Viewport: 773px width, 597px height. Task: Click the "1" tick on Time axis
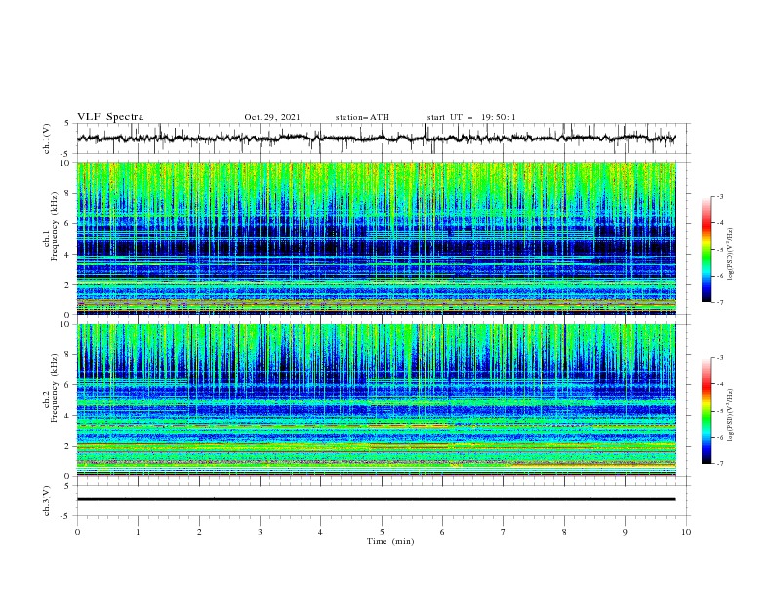pos(138,532)
